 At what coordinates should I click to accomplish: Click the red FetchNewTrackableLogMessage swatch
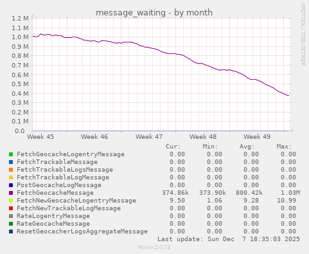[11, 208]
